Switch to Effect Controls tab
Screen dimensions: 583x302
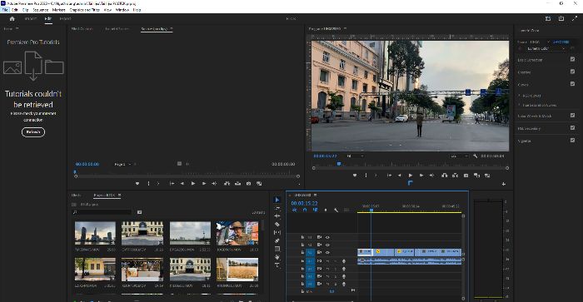click(82, 28)
